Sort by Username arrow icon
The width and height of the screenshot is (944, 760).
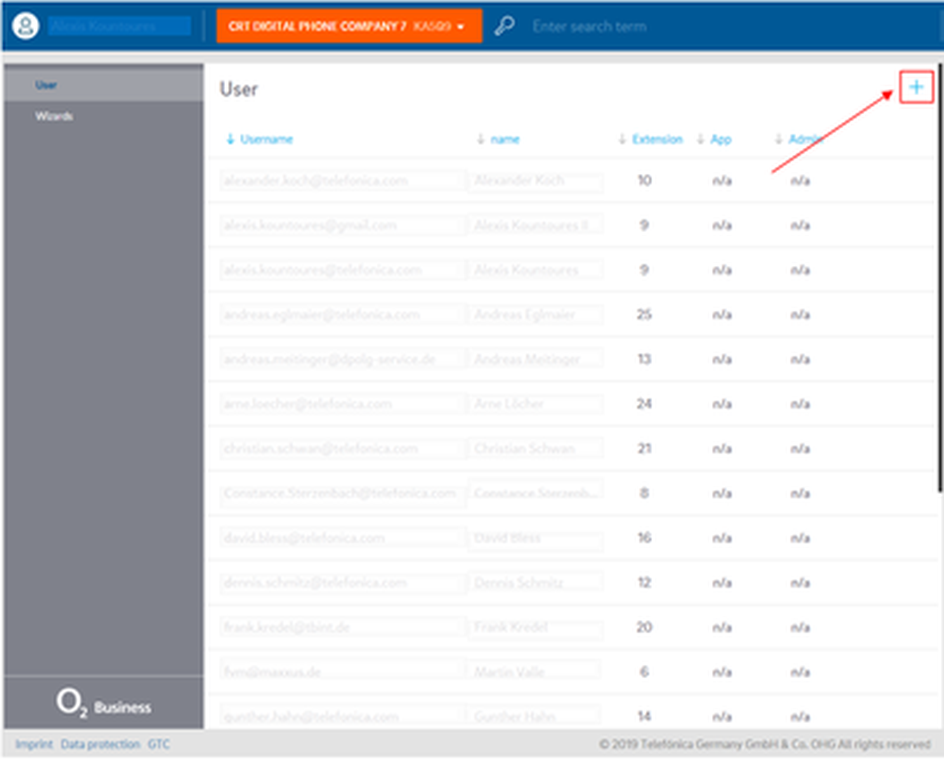(x=230, y=139)
